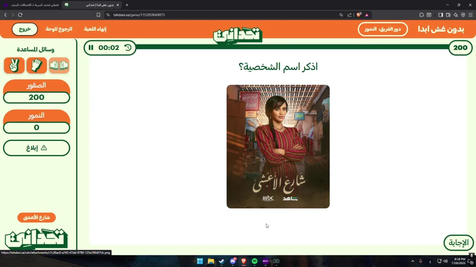Switch to the تخطي تحديد السرعة tab
This screenshot has height=267, width=476.
click(31, 5)
